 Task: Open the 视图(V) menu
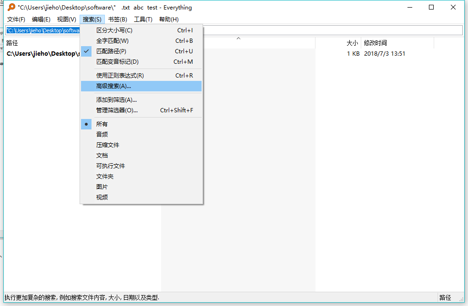[66, 20]
